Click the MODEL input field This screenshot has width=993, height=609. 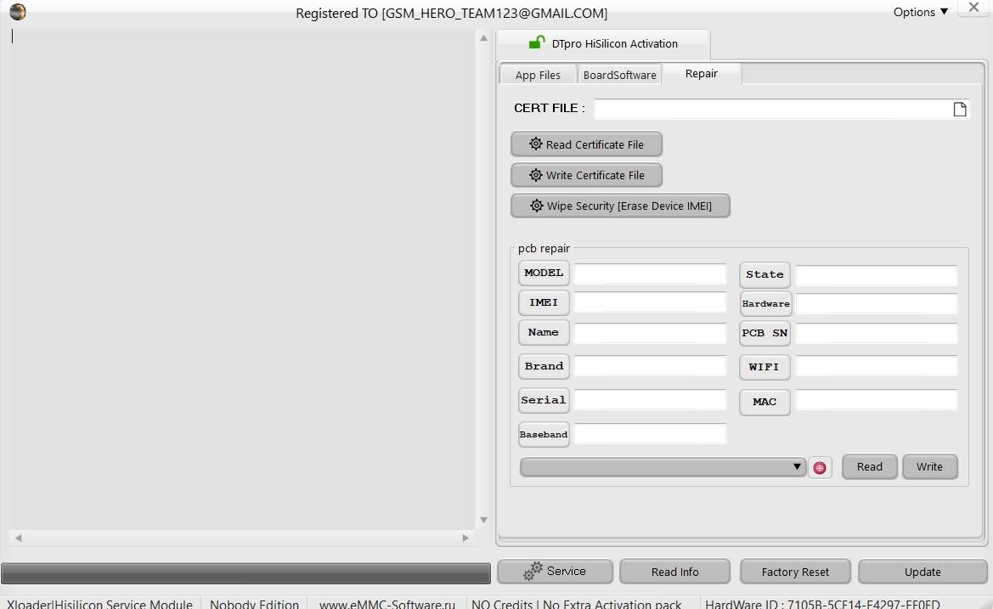650,273
